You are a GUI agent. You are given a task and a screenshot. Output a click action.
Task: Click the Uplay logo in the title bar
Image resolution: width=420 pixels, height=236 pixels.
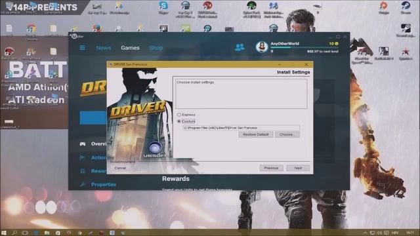tap(74, 36)
